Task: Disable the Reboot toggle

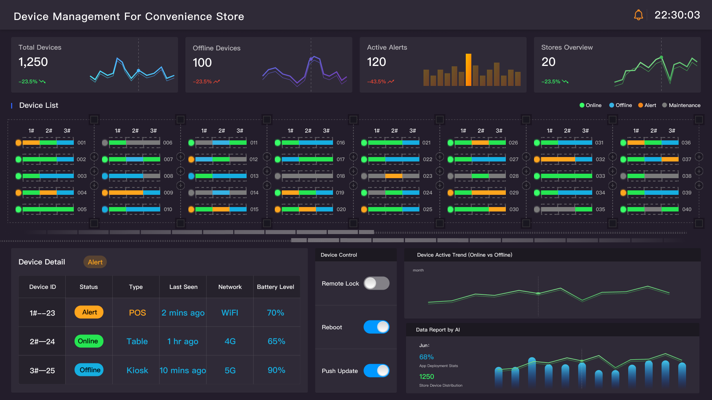Action: pos(376,327)
